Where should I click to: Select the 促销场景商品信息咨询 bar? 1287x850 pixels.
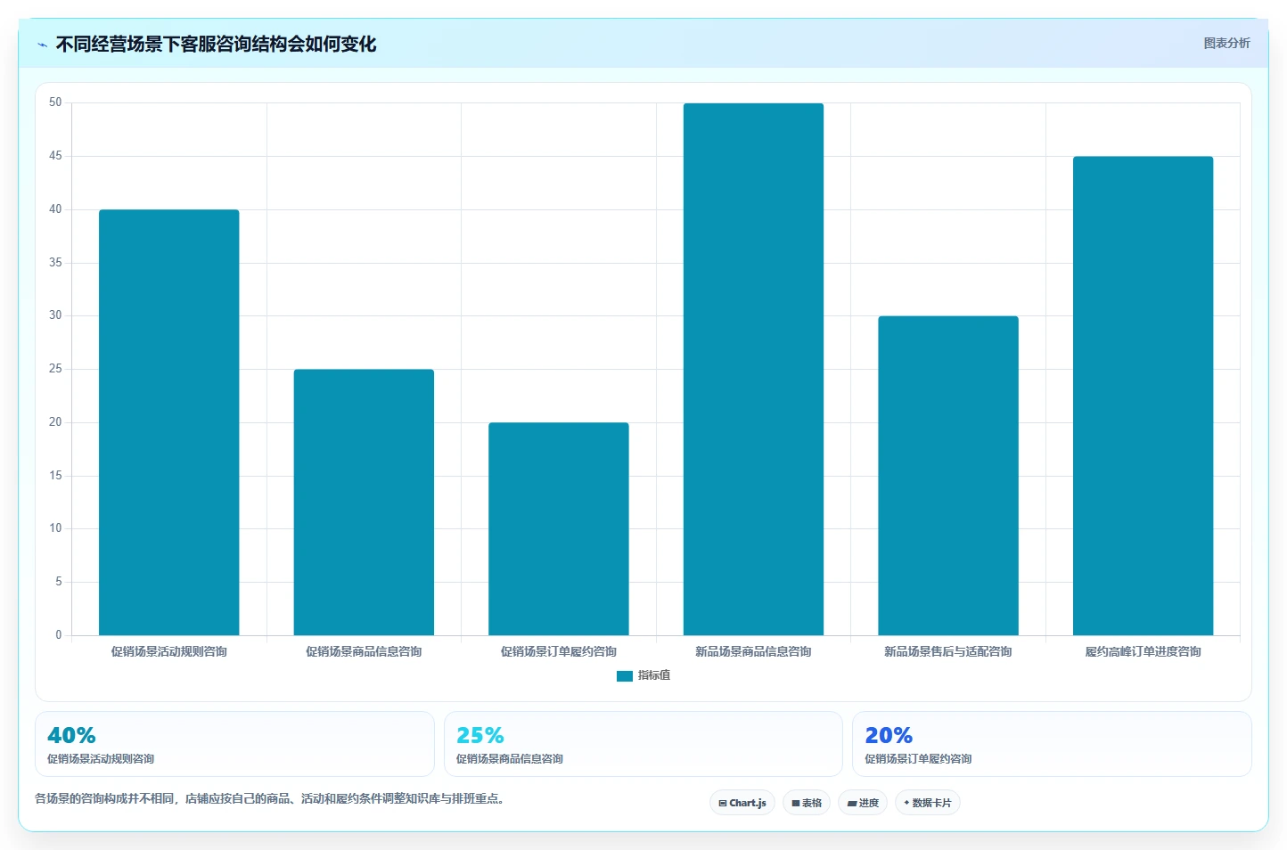coord(364,503)
